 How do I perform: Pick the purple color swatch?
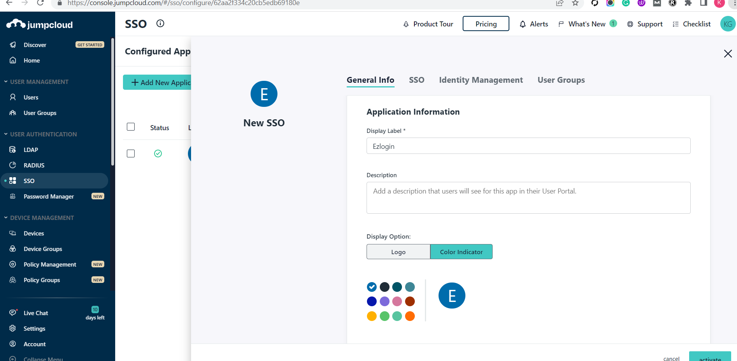(x=384, y=301)
